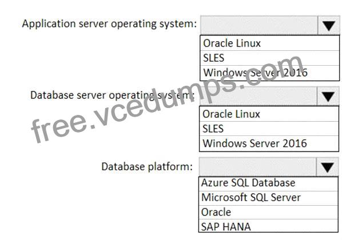Select Oracle as the database platform
The height and width of the screenshot is (240, 342).
(268, 212)
